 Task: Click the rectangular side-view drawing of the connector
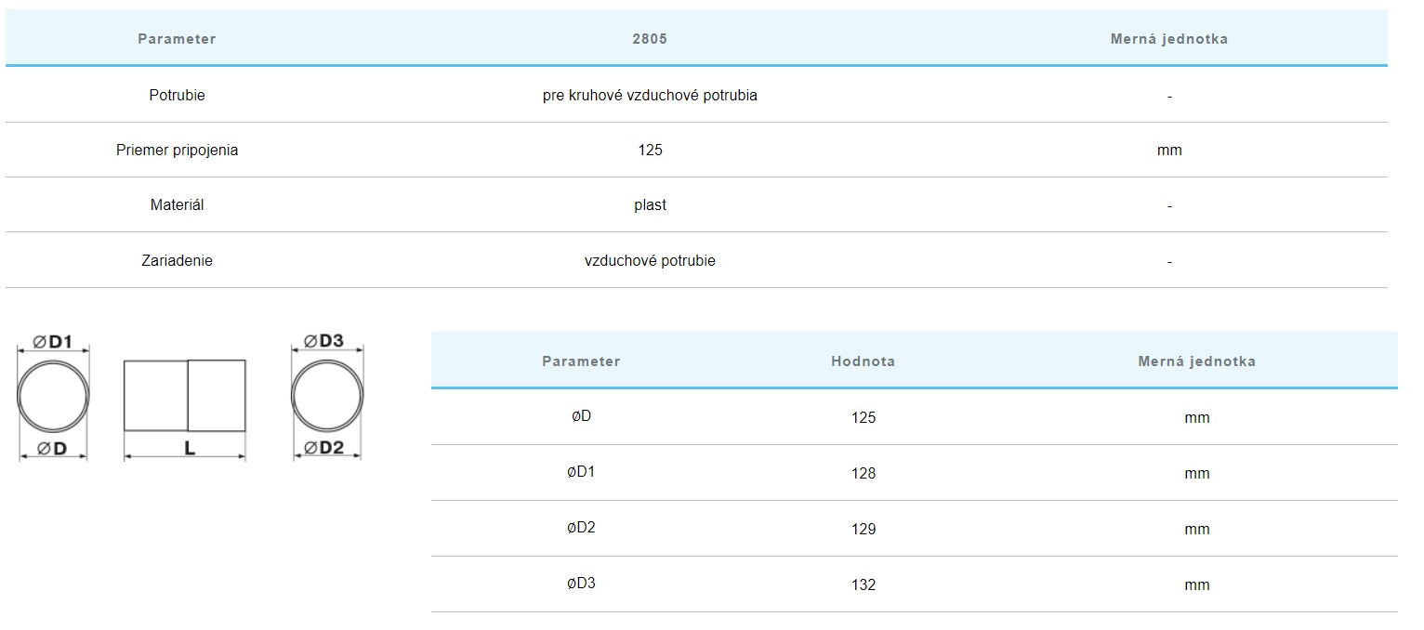[x=184, y=395]
